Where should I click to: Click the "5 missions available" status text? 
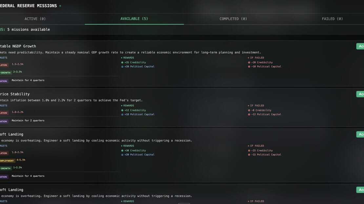(29, 30)
